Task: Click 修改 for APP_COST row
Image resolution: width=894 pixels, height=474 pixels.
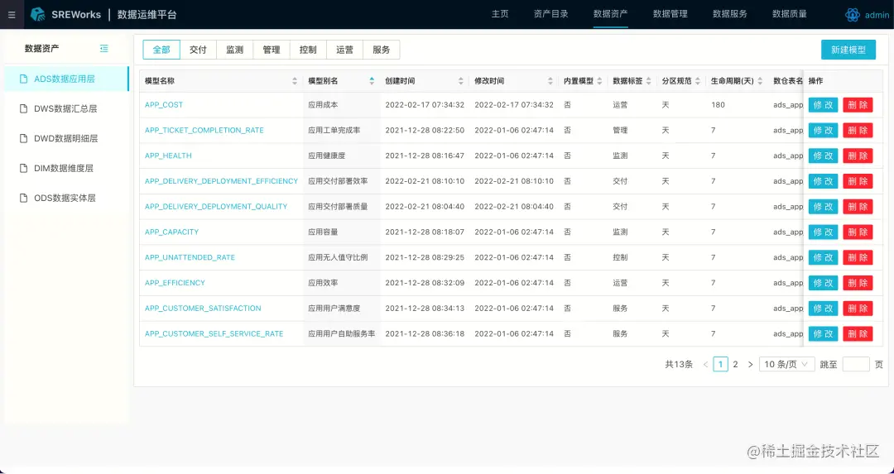Action: click(824, 105)
